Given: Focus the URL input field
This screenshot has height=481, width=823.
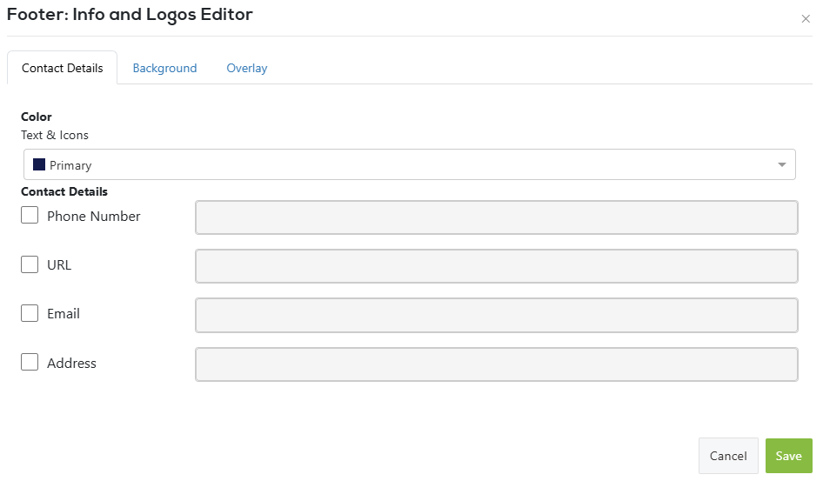Looking at the screenshot, I should pos(496,266).
